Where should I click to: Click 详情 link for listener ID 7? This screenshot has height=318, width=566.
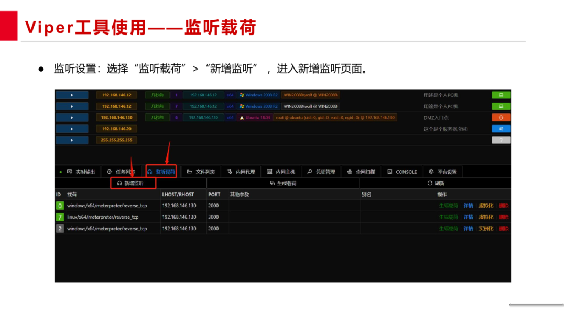point(468,217)
